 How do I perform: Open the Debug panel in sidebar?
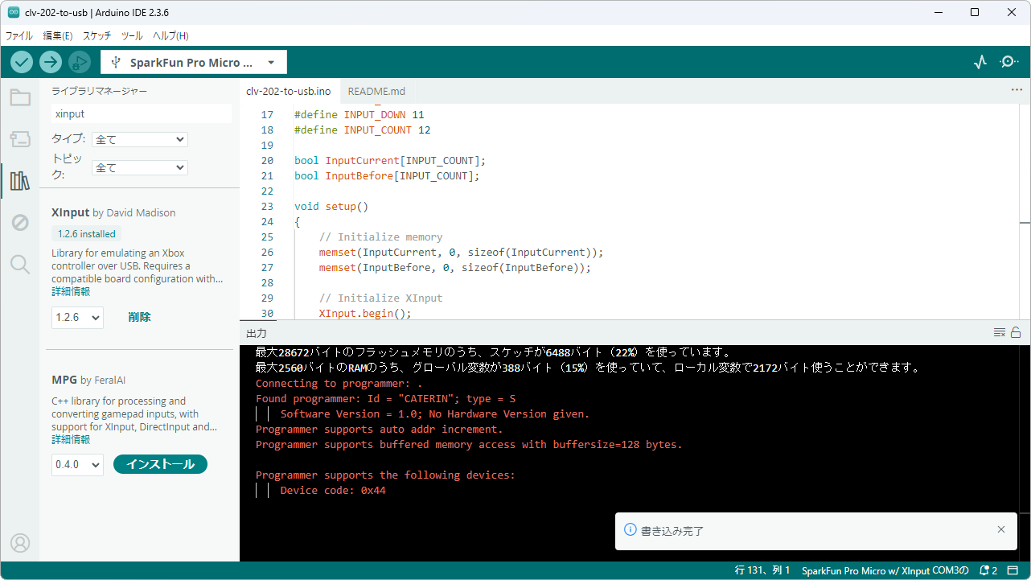[20, 223]
